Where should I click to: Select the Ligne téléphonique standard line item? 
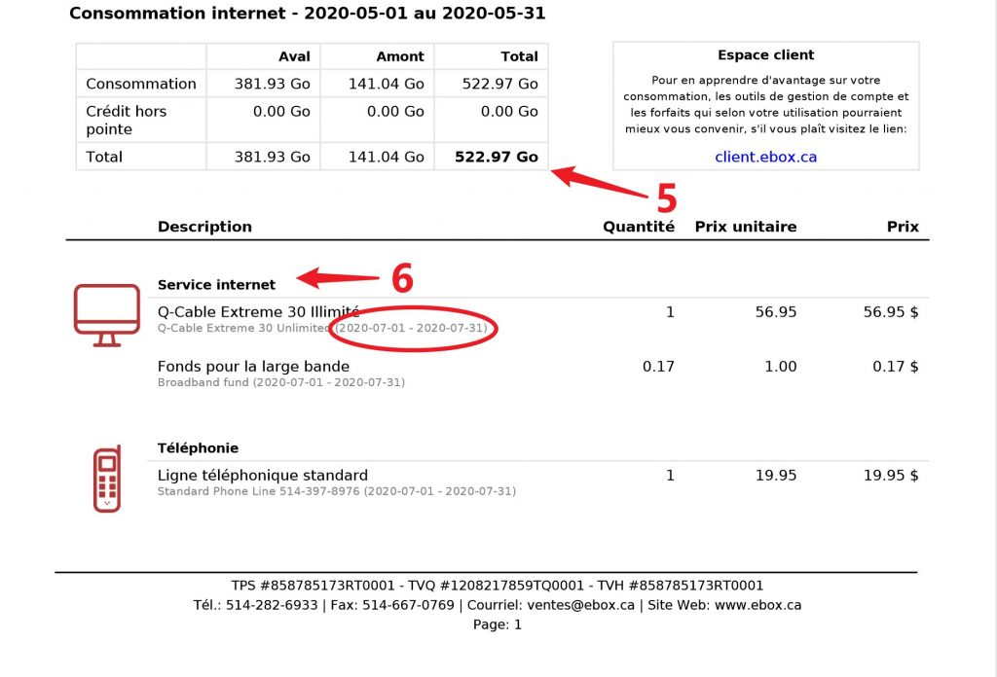[x=262, y=476]
